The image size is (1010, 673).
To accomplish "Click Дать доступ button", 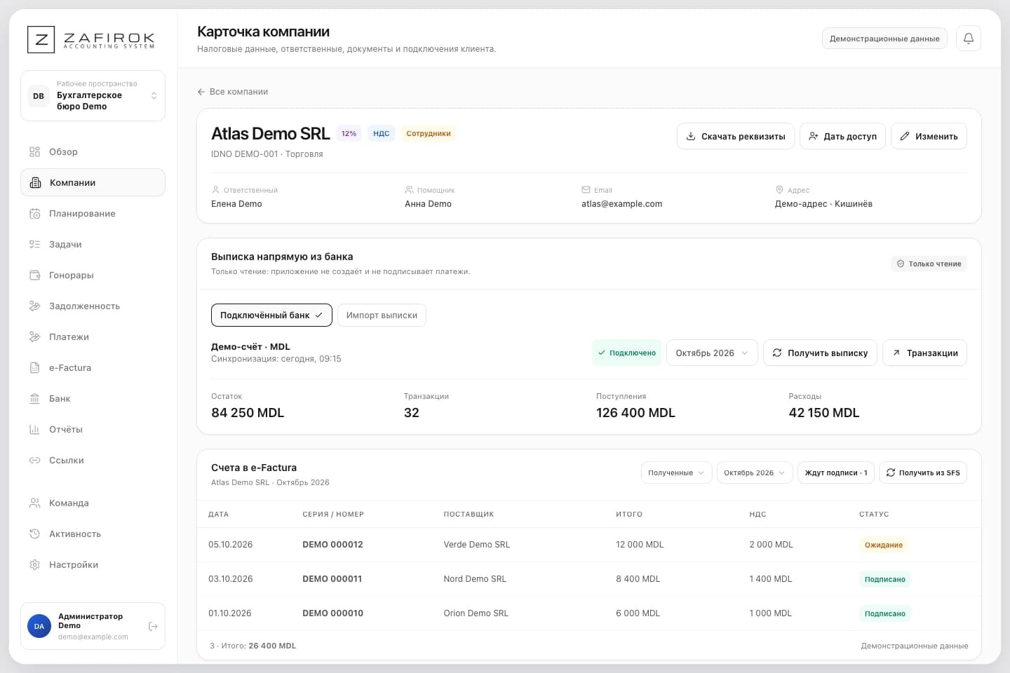I will pos(842,136).
